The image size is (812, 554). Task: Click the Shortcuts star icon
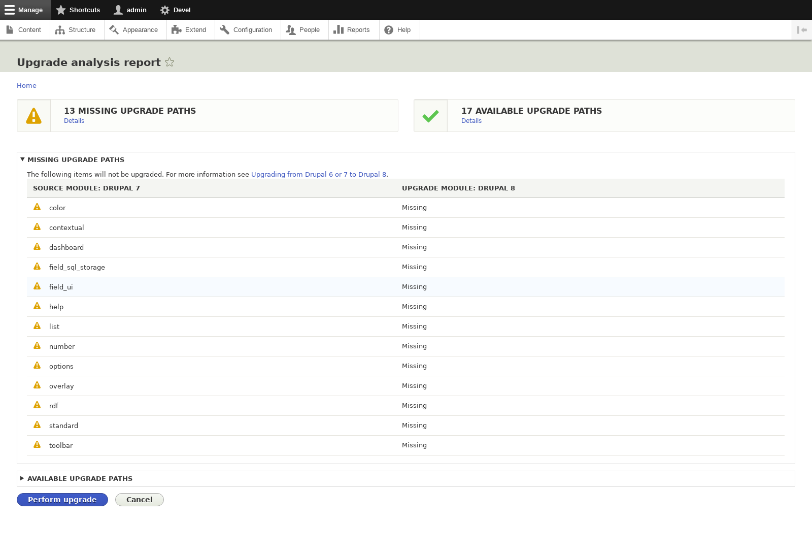(61, 10)
